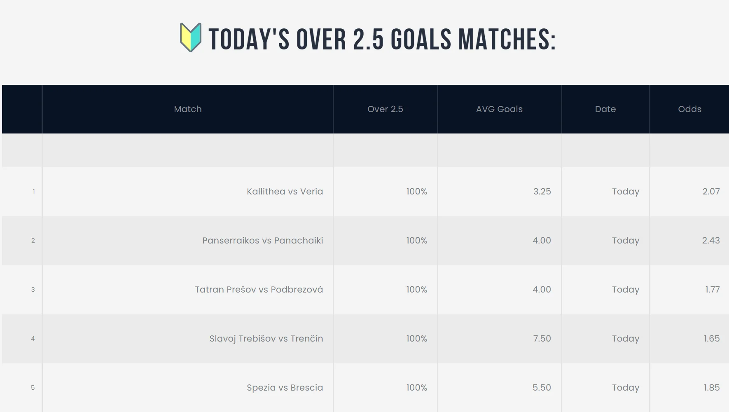Click the green-yellow beginner badge icon
Viewport: 729px width, 412px height.
(x=191, y=37)
